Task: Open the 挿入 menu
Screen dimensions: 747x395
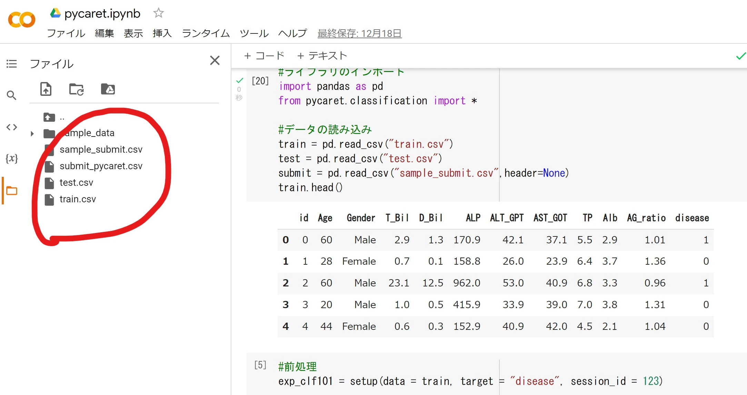Action: (x=162, y=33)
